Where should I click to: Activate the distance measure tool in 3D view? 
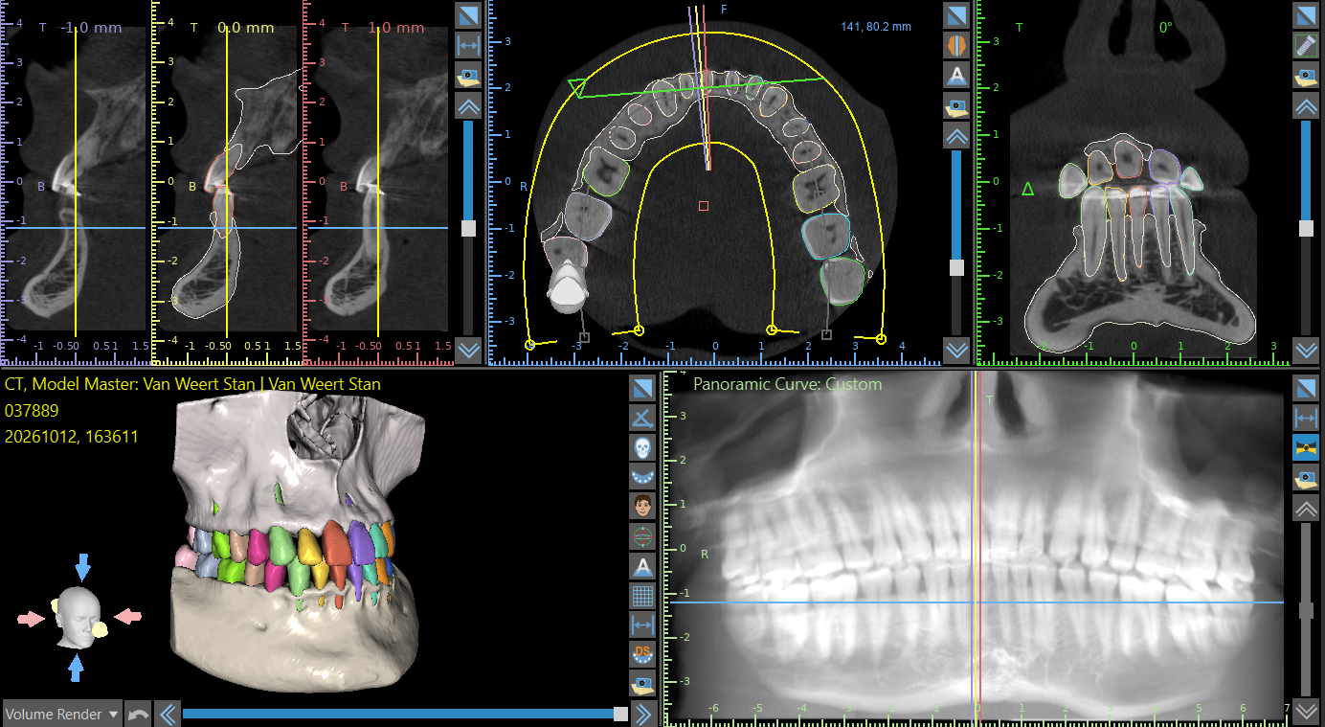coord(642,625)
